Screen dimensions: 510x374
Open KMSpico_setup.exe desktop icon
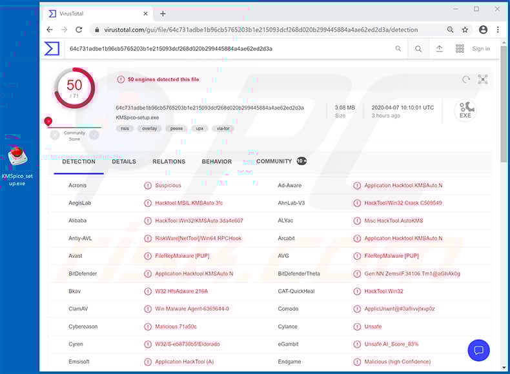click(17, 164)
